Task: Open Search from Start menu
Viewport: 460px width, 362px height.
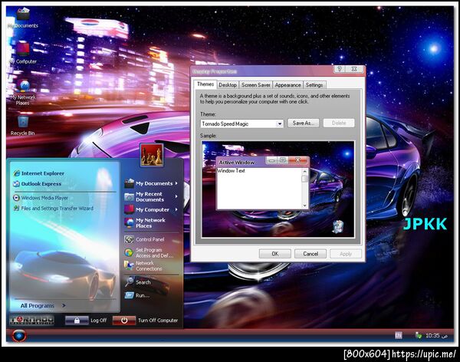Action: coord(138,281)
